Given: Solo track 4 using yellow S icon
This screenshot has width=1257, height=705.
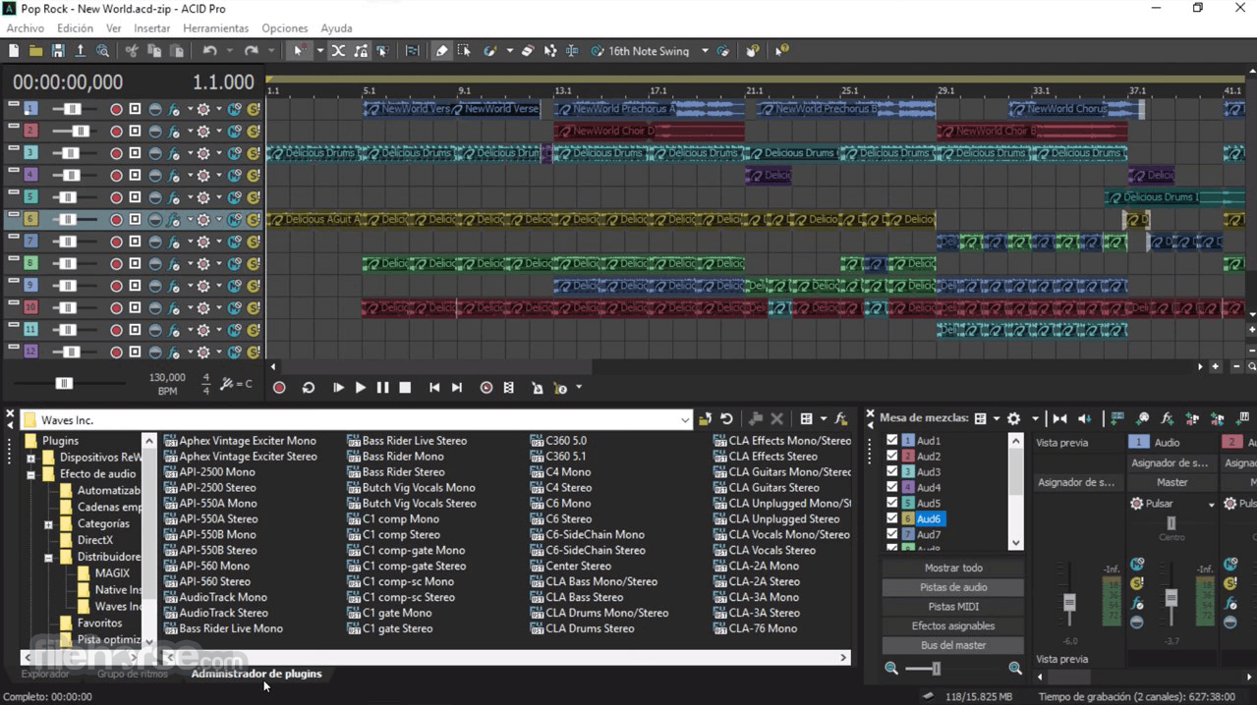Looking at the screenshot, I should tap(254, 176).
